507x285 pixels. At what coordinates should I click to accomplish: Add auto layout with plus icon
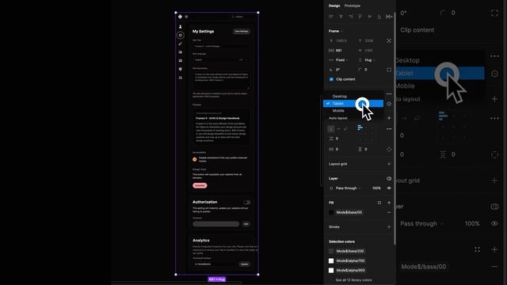tap(389, 118)
